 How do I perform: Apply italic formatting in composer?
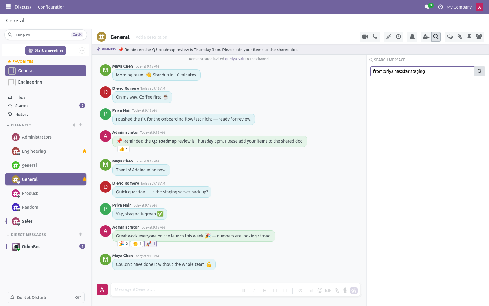pos(254,290)
